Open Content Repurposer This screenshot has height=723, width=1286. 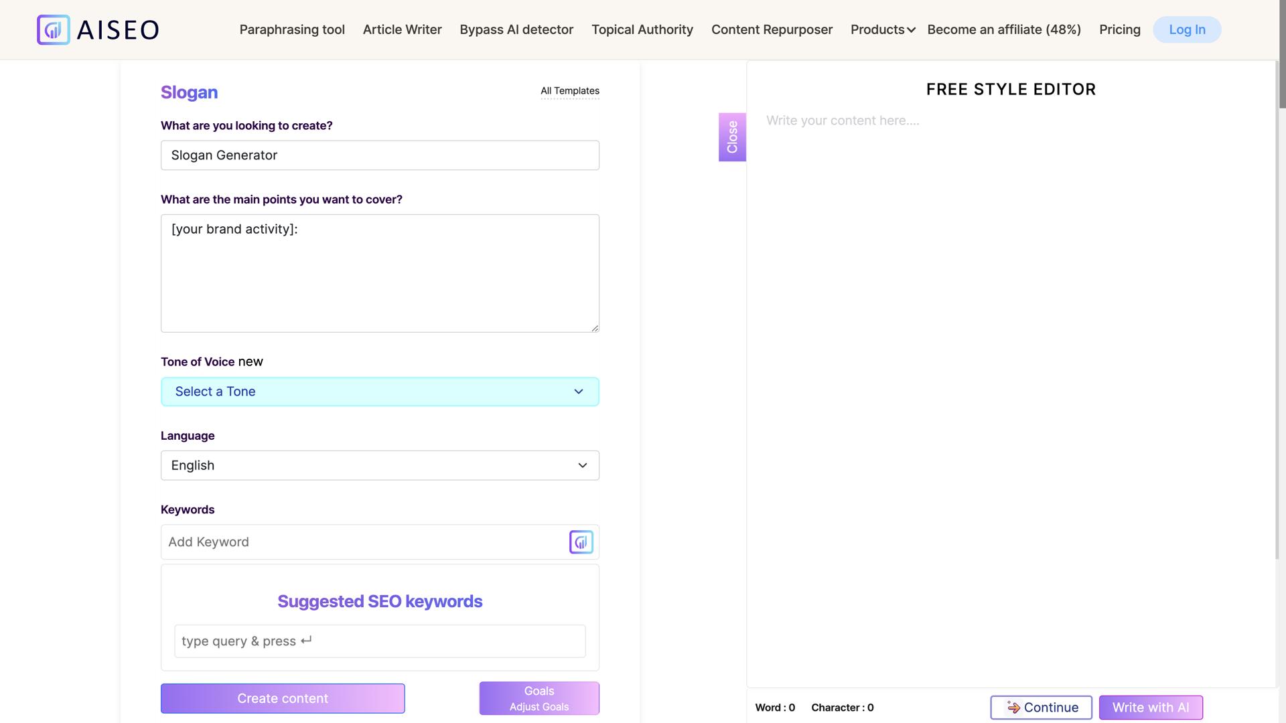[x=772, y=30]
